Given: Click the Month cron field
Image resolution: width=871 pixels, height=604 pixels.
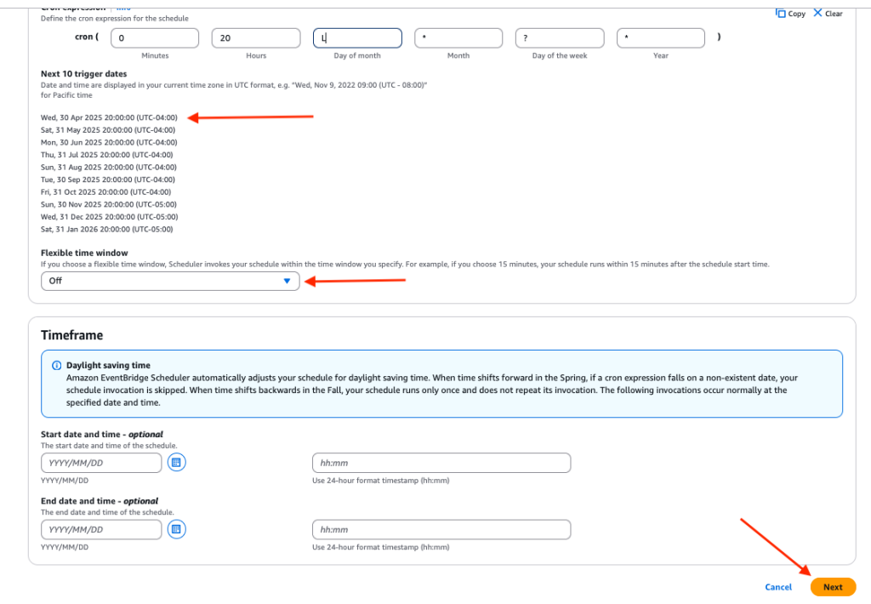Looking at the screenshot, I should (458, 37).
